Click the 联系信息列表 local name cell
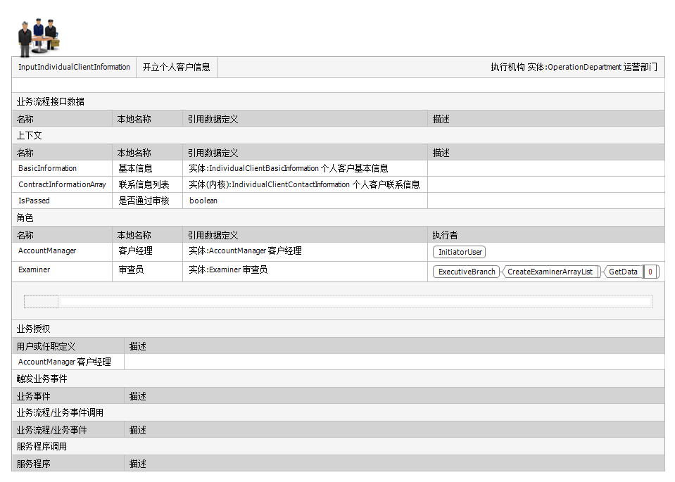This screenshot has width=675, height=482. coord(147,184)
